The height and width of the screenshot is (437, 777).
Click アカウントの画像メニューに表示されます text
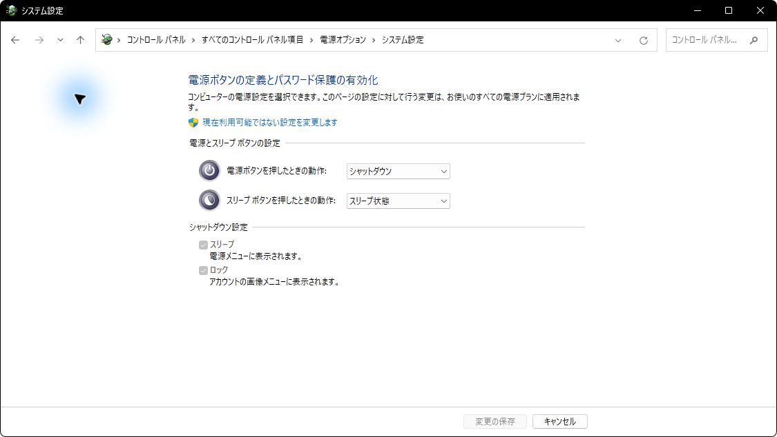[x=274, y=282]
